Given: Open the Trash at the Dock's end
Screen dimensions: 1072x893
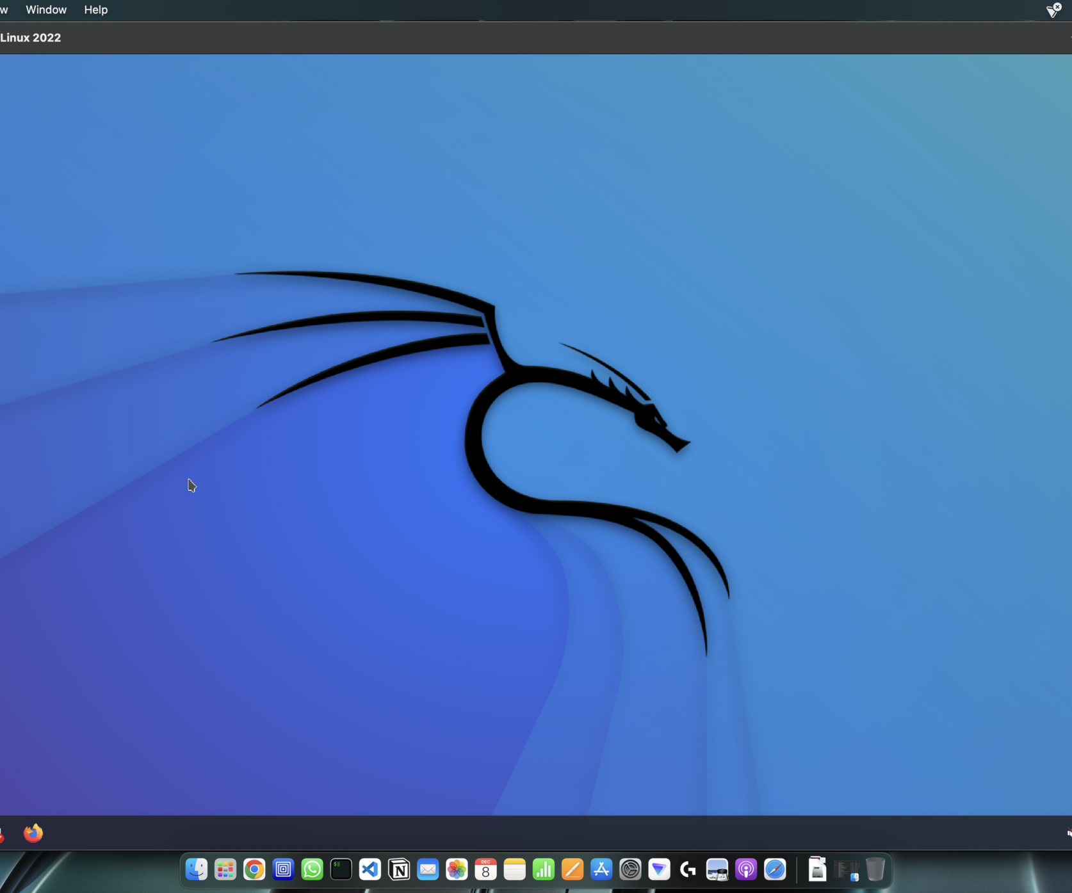Looking at the screenshot, I should pos(877,869).
